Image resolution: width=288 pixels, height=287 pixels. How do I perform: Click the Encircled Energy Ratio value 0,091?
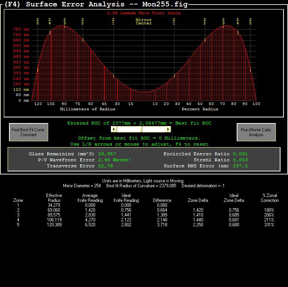[240, 154]
